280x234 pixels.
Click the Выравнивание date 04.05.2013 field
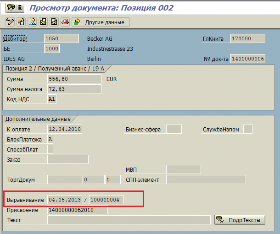click(65, 200)
